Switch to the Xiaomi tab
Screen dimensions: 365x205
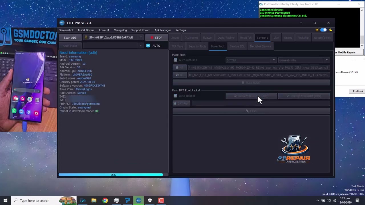coord(175,38)
